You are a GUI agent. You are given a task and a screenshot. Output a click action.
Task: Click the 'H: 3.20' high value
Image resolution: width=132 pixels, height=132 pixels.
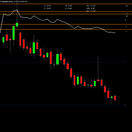[x=69, y=6]
